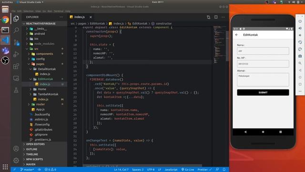Image resolution: width=305 pixels, height=172 pixels.
Task: Open Explorer panel views and more actions
Action: [x=61, y=17]
